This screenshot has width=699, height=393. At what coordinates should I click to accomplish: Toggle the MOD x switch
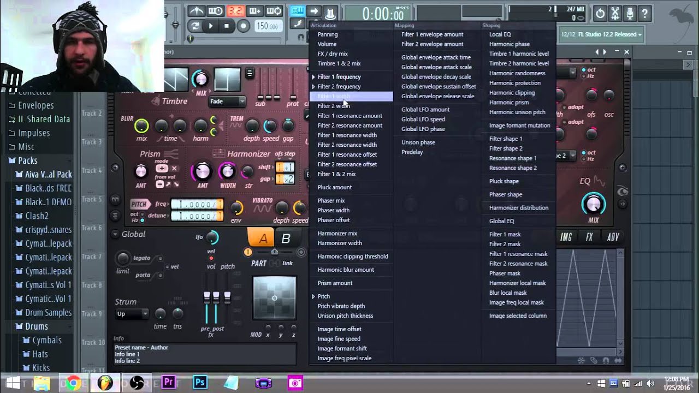(x=268, y=327)
